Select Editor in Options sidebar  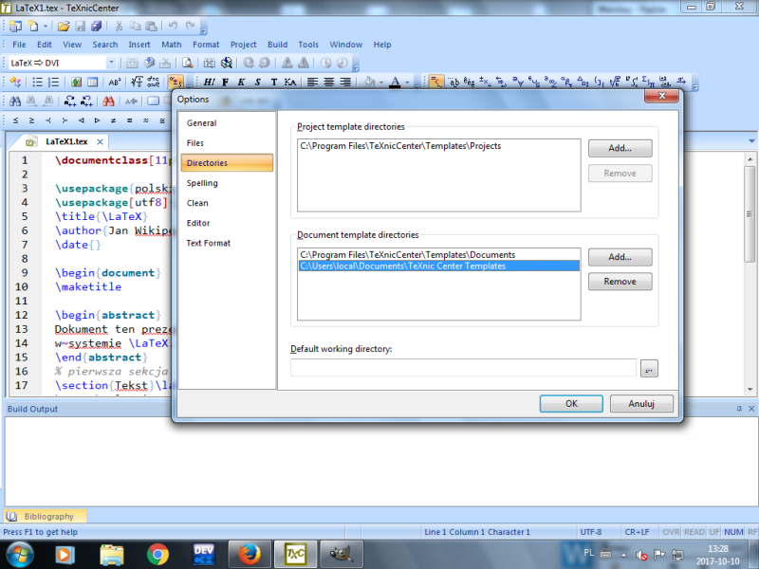(x=227, y=223)
